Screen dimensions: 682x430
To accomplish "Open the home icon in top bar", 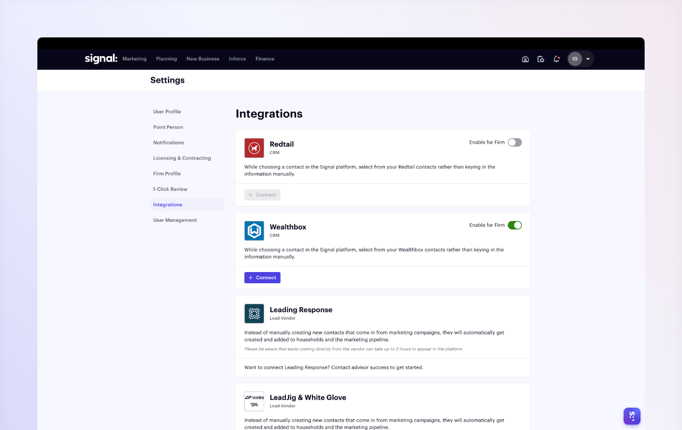I will 525,59.
